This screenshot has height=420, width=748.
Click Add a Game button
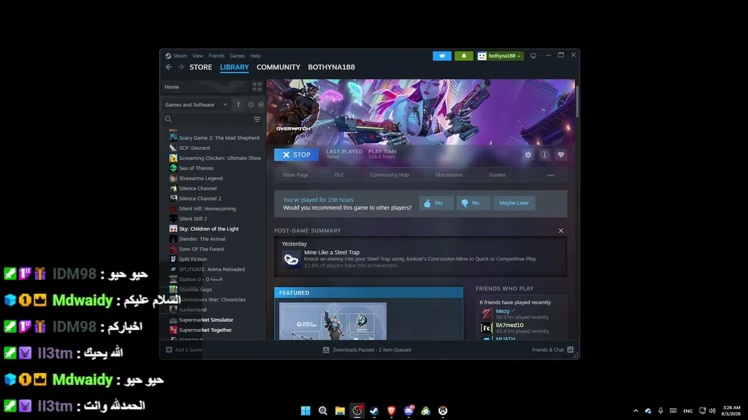[x=184, y=350]
